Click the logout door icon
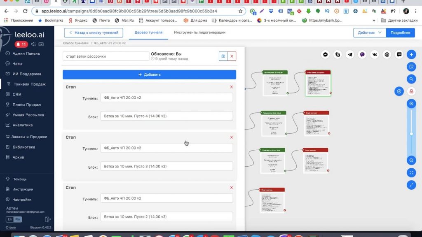422x237 pixels. (x=47, y=219)
